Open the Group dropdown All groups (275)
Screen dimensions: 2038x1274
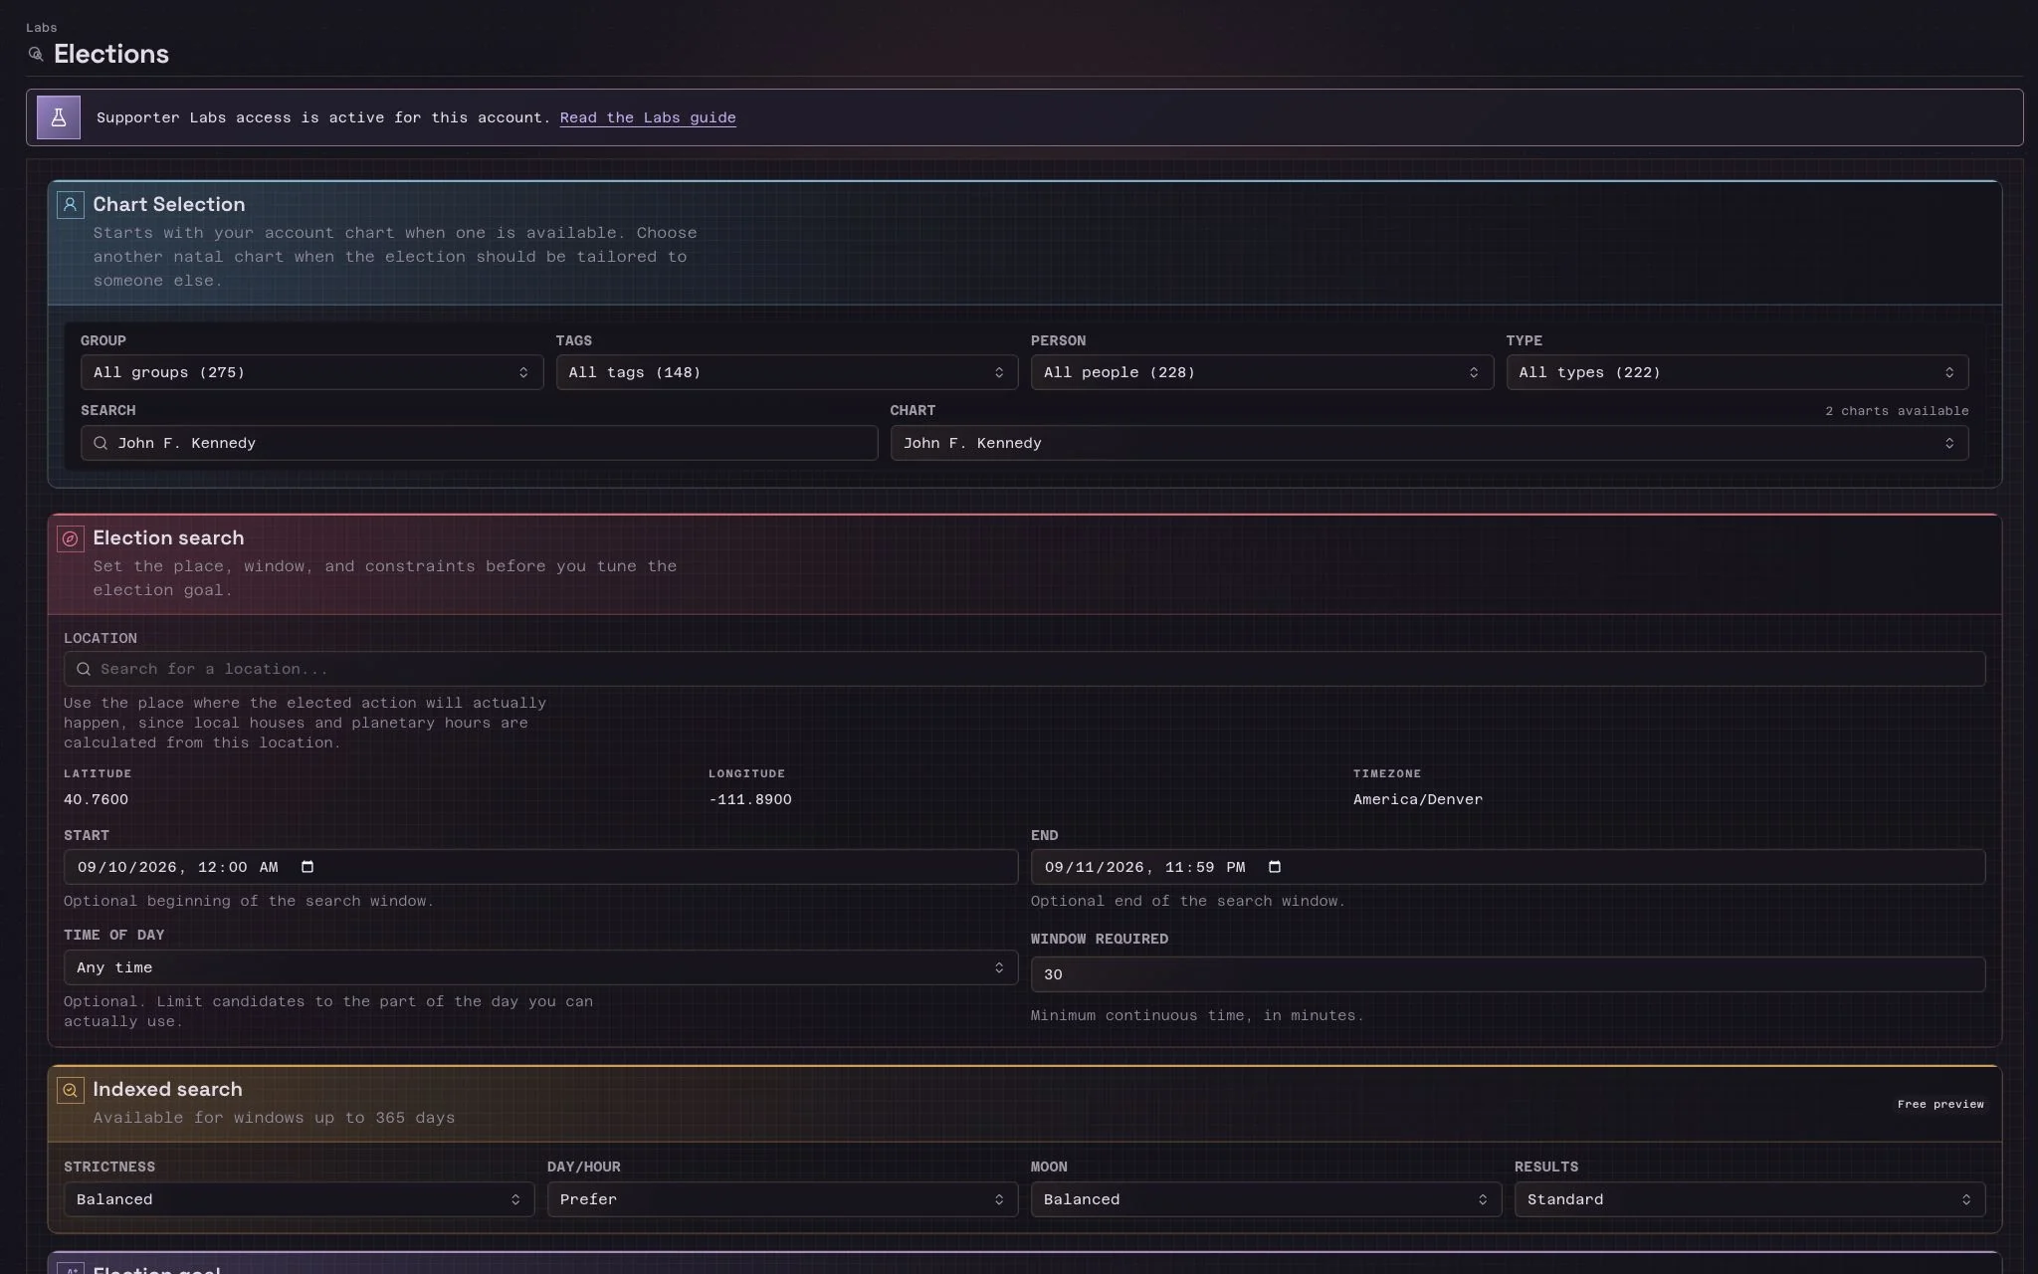[x=311, y=372]
